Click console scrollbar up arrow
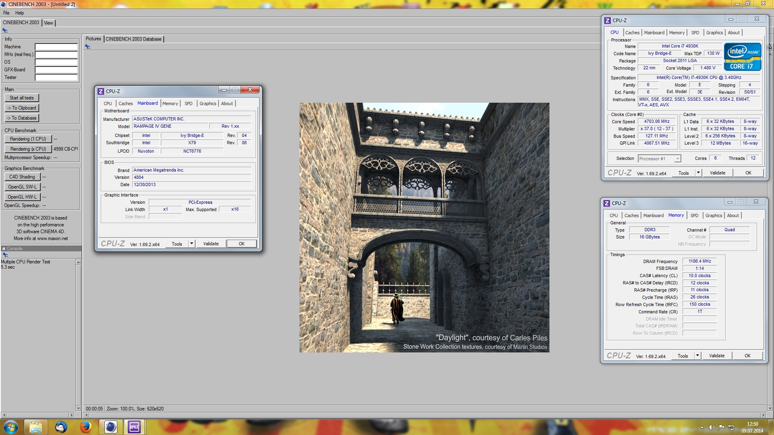Image resolution: width=774 pixels, height=435 pixels. point(78,262)
